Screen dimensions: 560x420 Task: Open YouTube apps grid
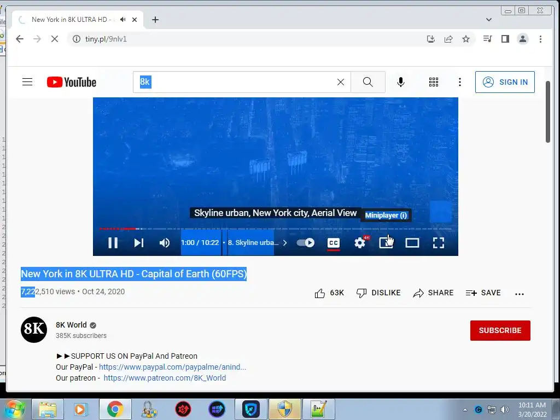pos(434,82)
